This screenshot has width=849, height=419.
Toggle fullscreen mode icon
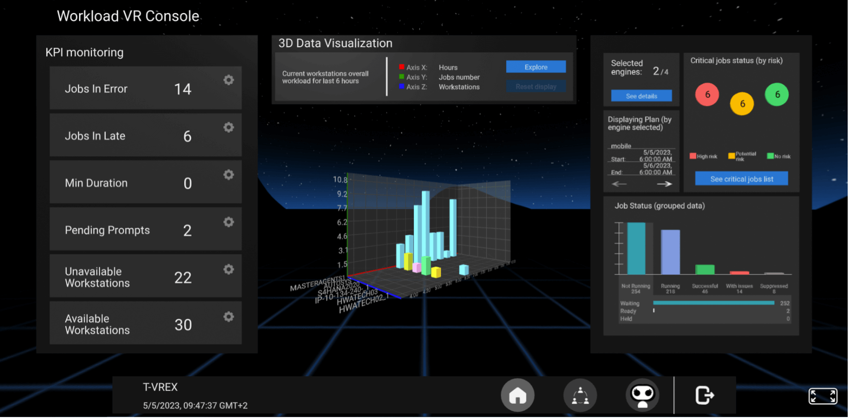[822, 396]
